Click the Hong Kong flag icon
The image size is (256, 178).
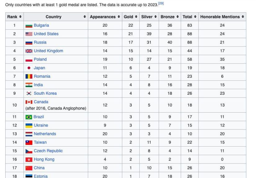29,159
